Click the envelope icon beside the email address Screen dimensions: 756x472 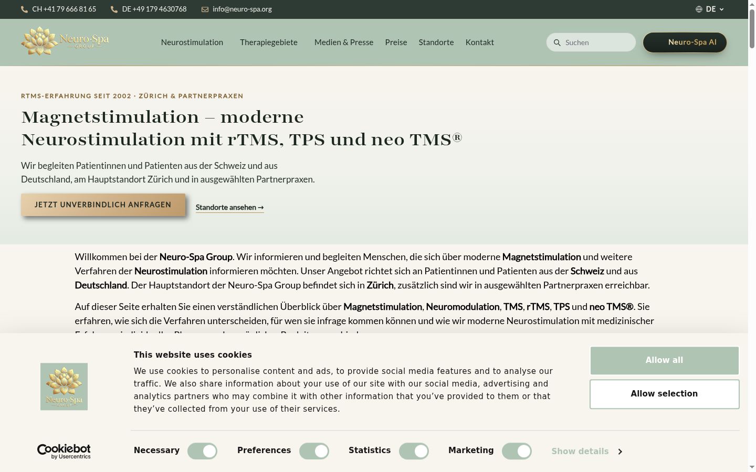pyautogui.click(x=205, y=9)
